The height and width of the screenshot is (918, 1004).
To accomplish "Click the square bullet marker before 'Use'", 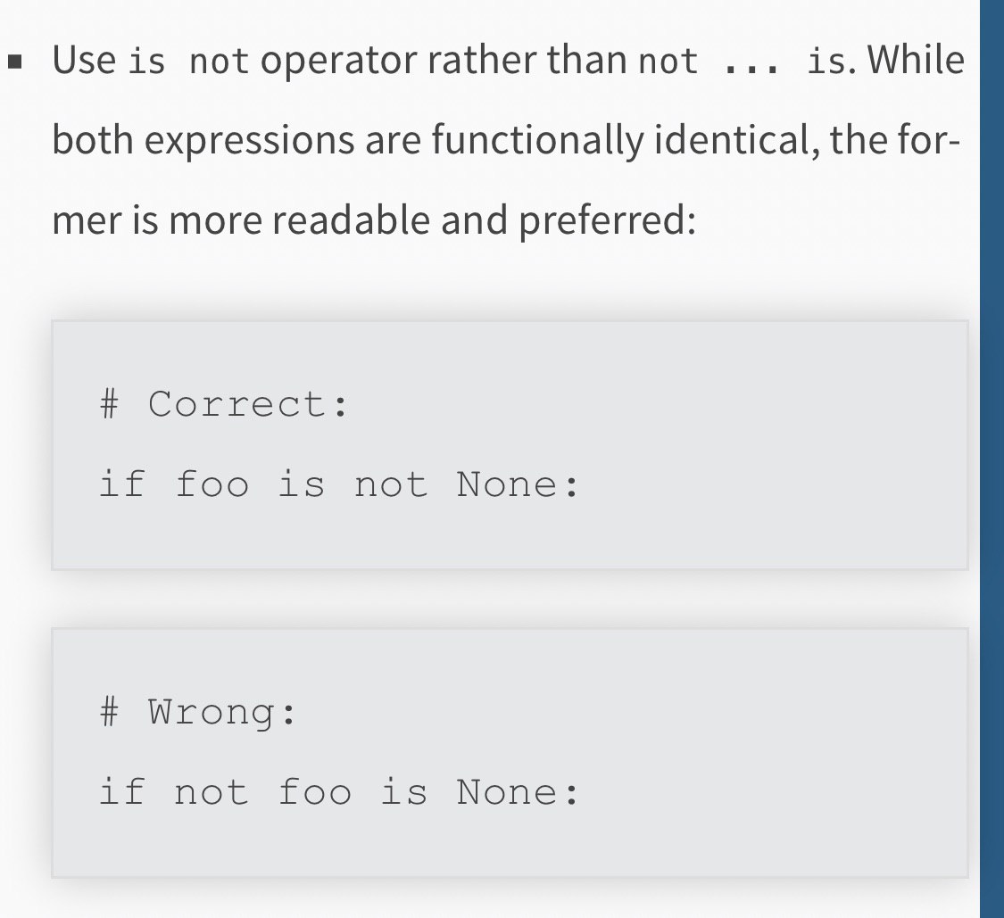I will (15, 62).
